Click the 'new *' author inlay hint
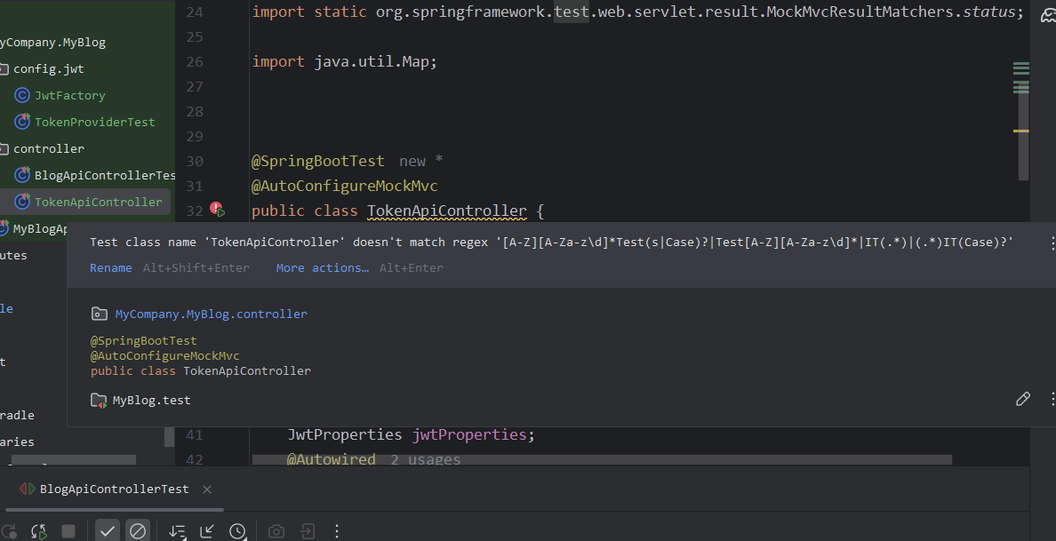The image size is (1056, 541). click(x=421, y=161)
